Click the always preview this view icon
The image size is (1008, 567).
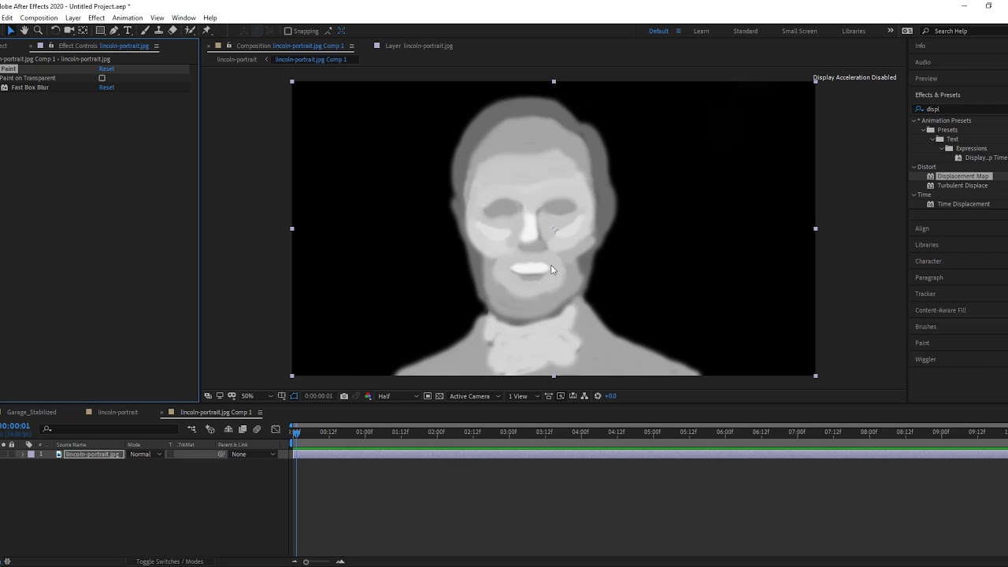208,396
